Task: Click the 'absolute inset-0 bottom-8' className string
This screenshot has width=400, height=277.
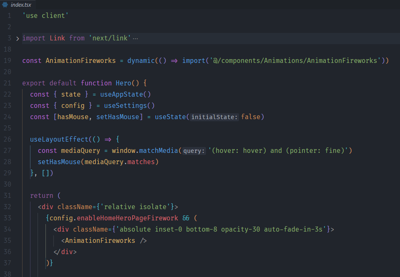Action: point(221,230)
